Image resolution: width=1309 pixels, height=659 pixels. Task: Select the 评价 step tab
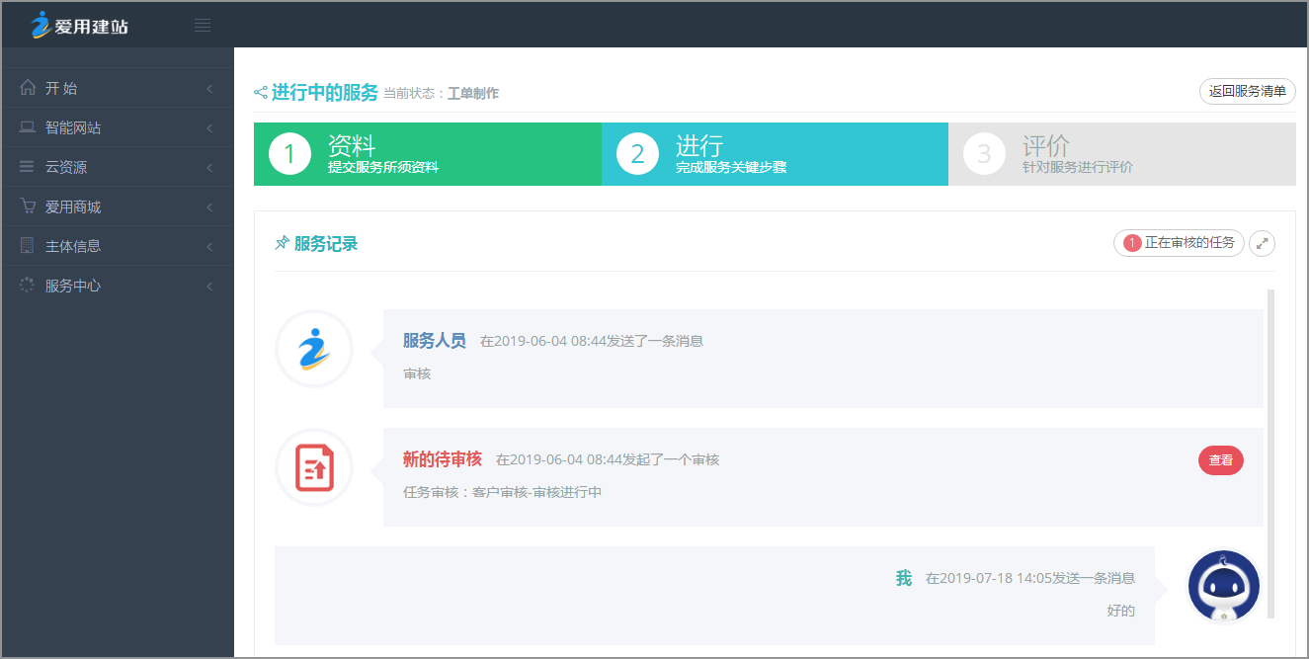(x=1122, y=154)
